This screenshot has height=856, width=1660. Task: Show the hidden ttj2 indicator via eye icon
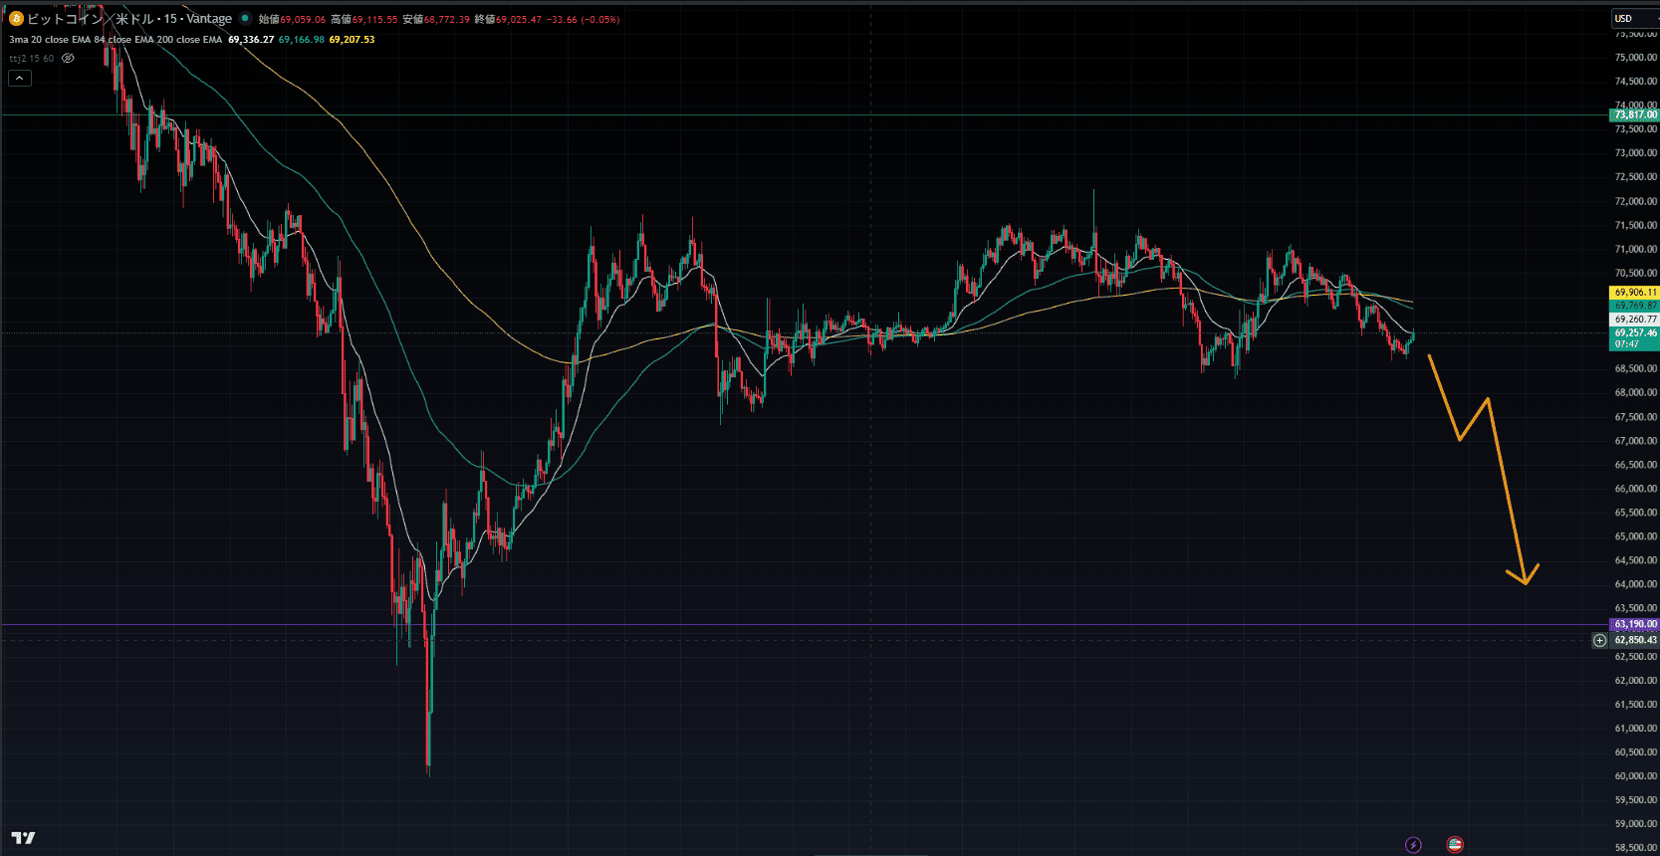click(68, 59)
